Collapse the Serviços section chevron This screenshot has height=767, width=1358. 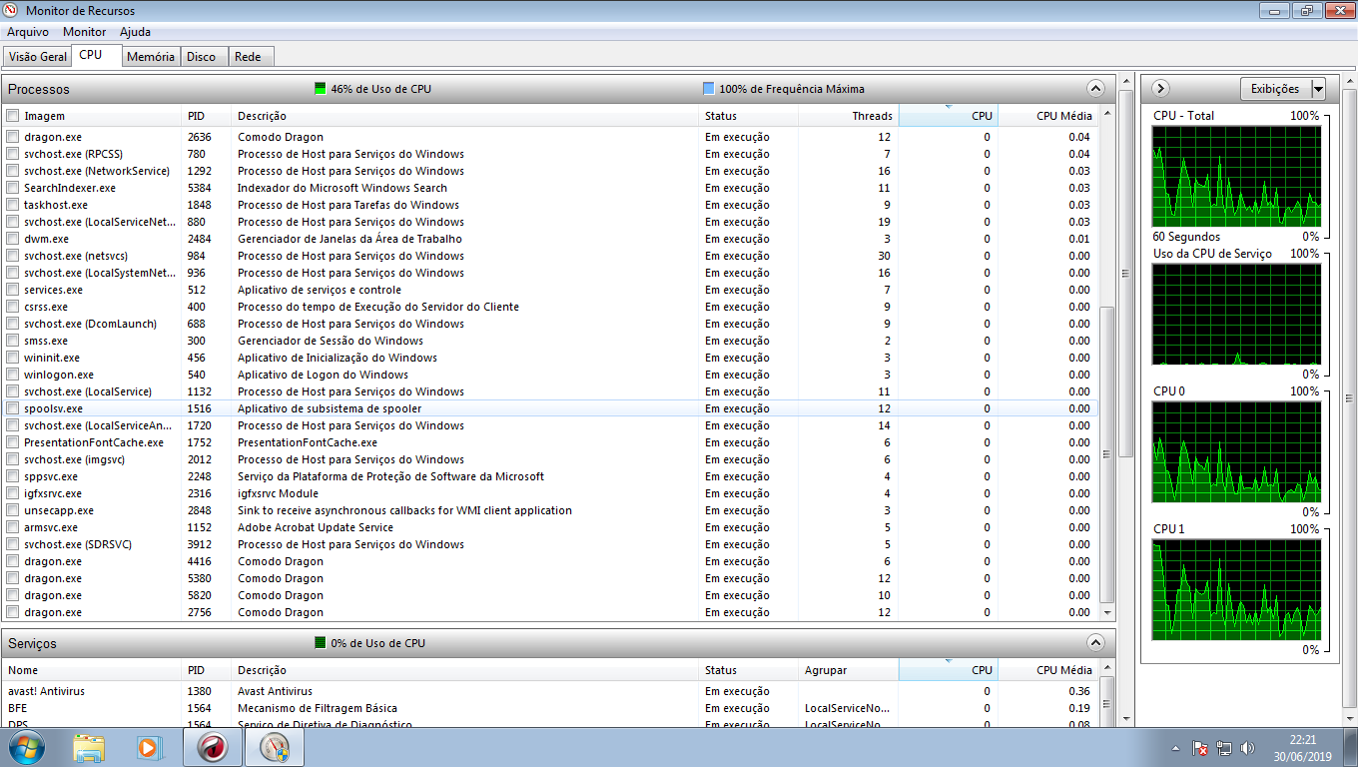1095,643
